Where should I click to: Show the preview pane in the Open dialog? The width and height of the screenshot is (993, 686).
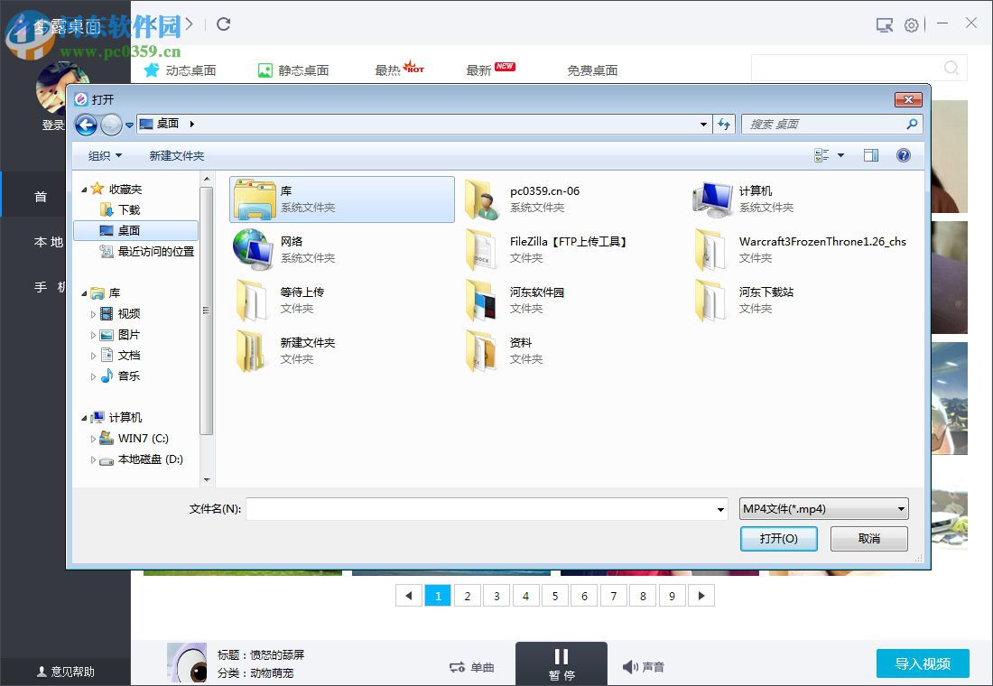870,154
